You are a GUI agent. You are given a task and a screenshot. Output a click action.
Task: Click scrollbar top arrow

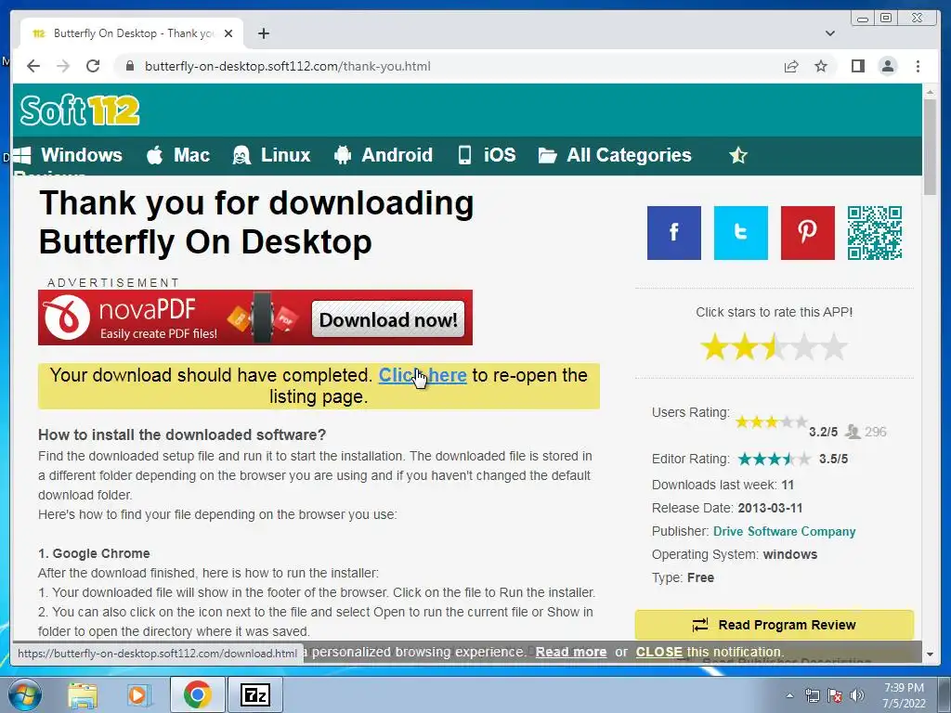point(930,92)
